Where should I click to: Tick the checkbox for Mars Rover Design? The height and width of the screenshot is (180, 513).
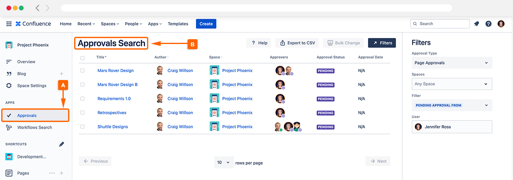(x=83, y=70)
